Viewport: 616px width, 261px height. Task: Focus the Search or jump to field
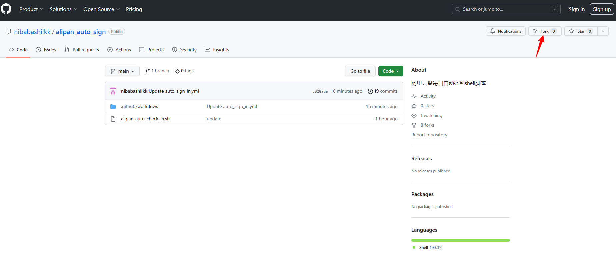(x=506, y=9)
